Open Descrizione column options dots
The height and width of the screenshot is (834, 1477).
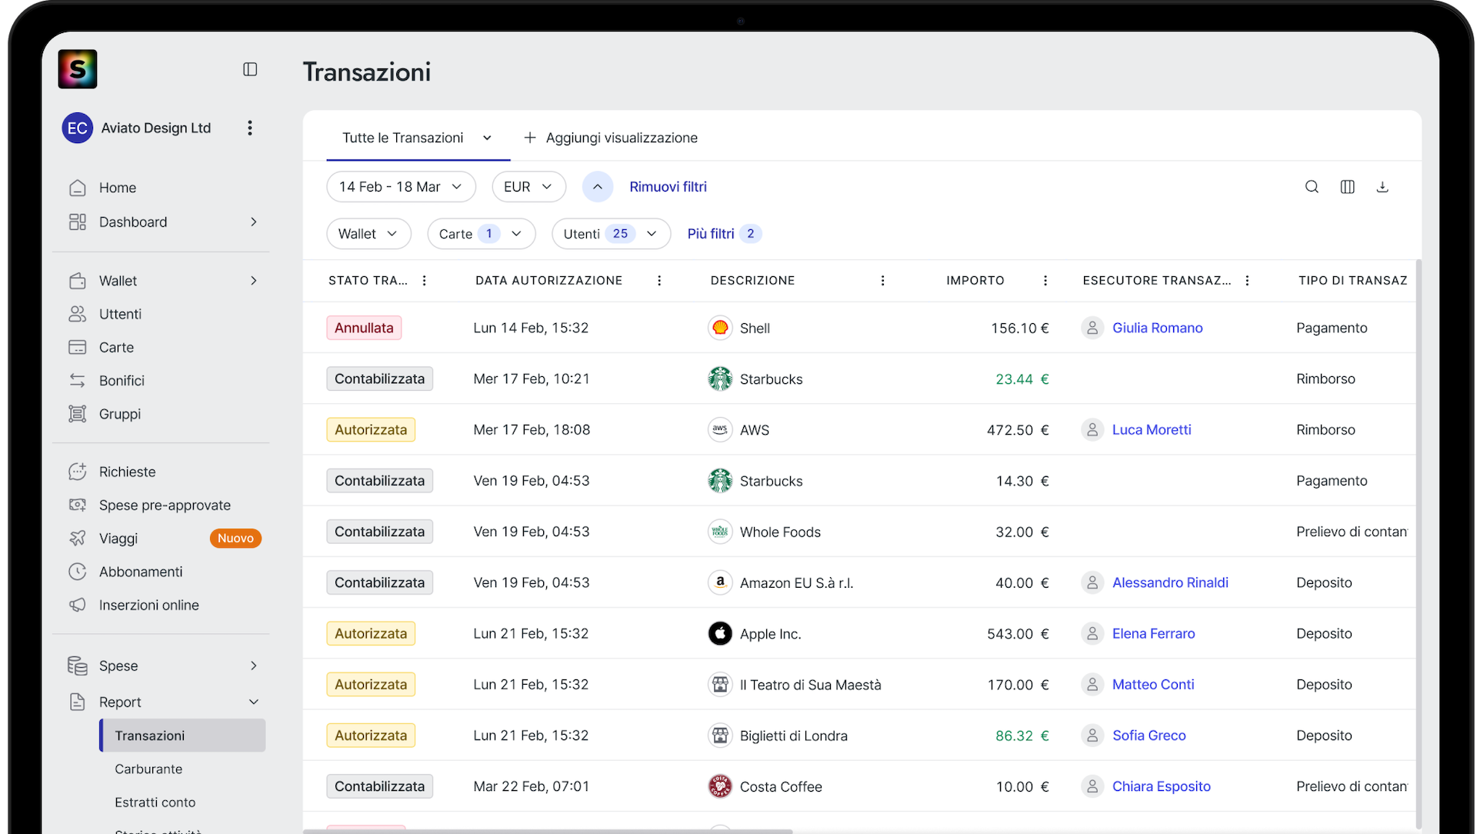tap(882, 281)
